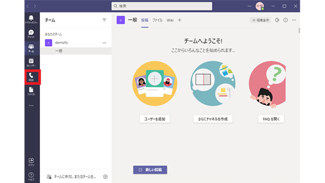The image size is (325, 183).
Task: Switch to the ファイル tab
Action: coord(157,20)
